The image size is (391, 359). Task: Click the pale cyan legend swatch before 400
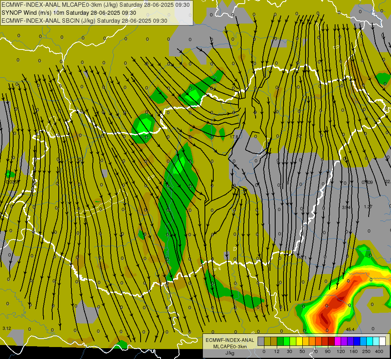(376, 341)
